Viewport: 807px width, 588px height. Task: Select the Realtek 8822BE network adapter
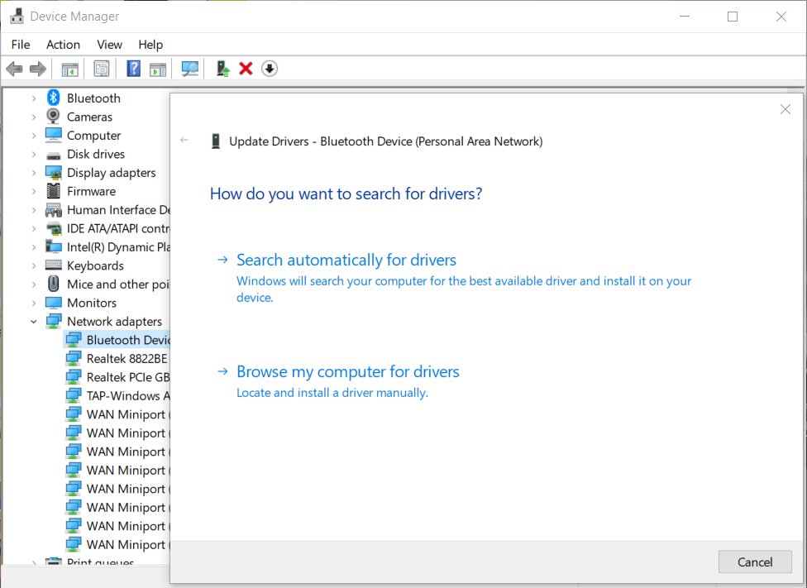(x=118, y=358)
